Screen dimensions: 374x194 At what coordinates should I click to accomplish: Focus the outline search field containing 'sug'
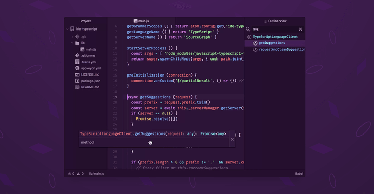[x=275, y=29]
